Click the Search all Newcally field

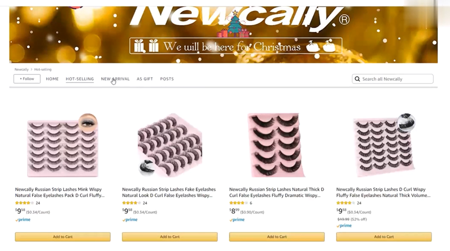click(393, 79)
